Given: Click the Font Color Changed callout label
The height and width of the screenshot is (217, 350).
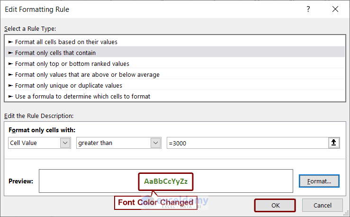Looking at the screenshot, I should [155, 202].
